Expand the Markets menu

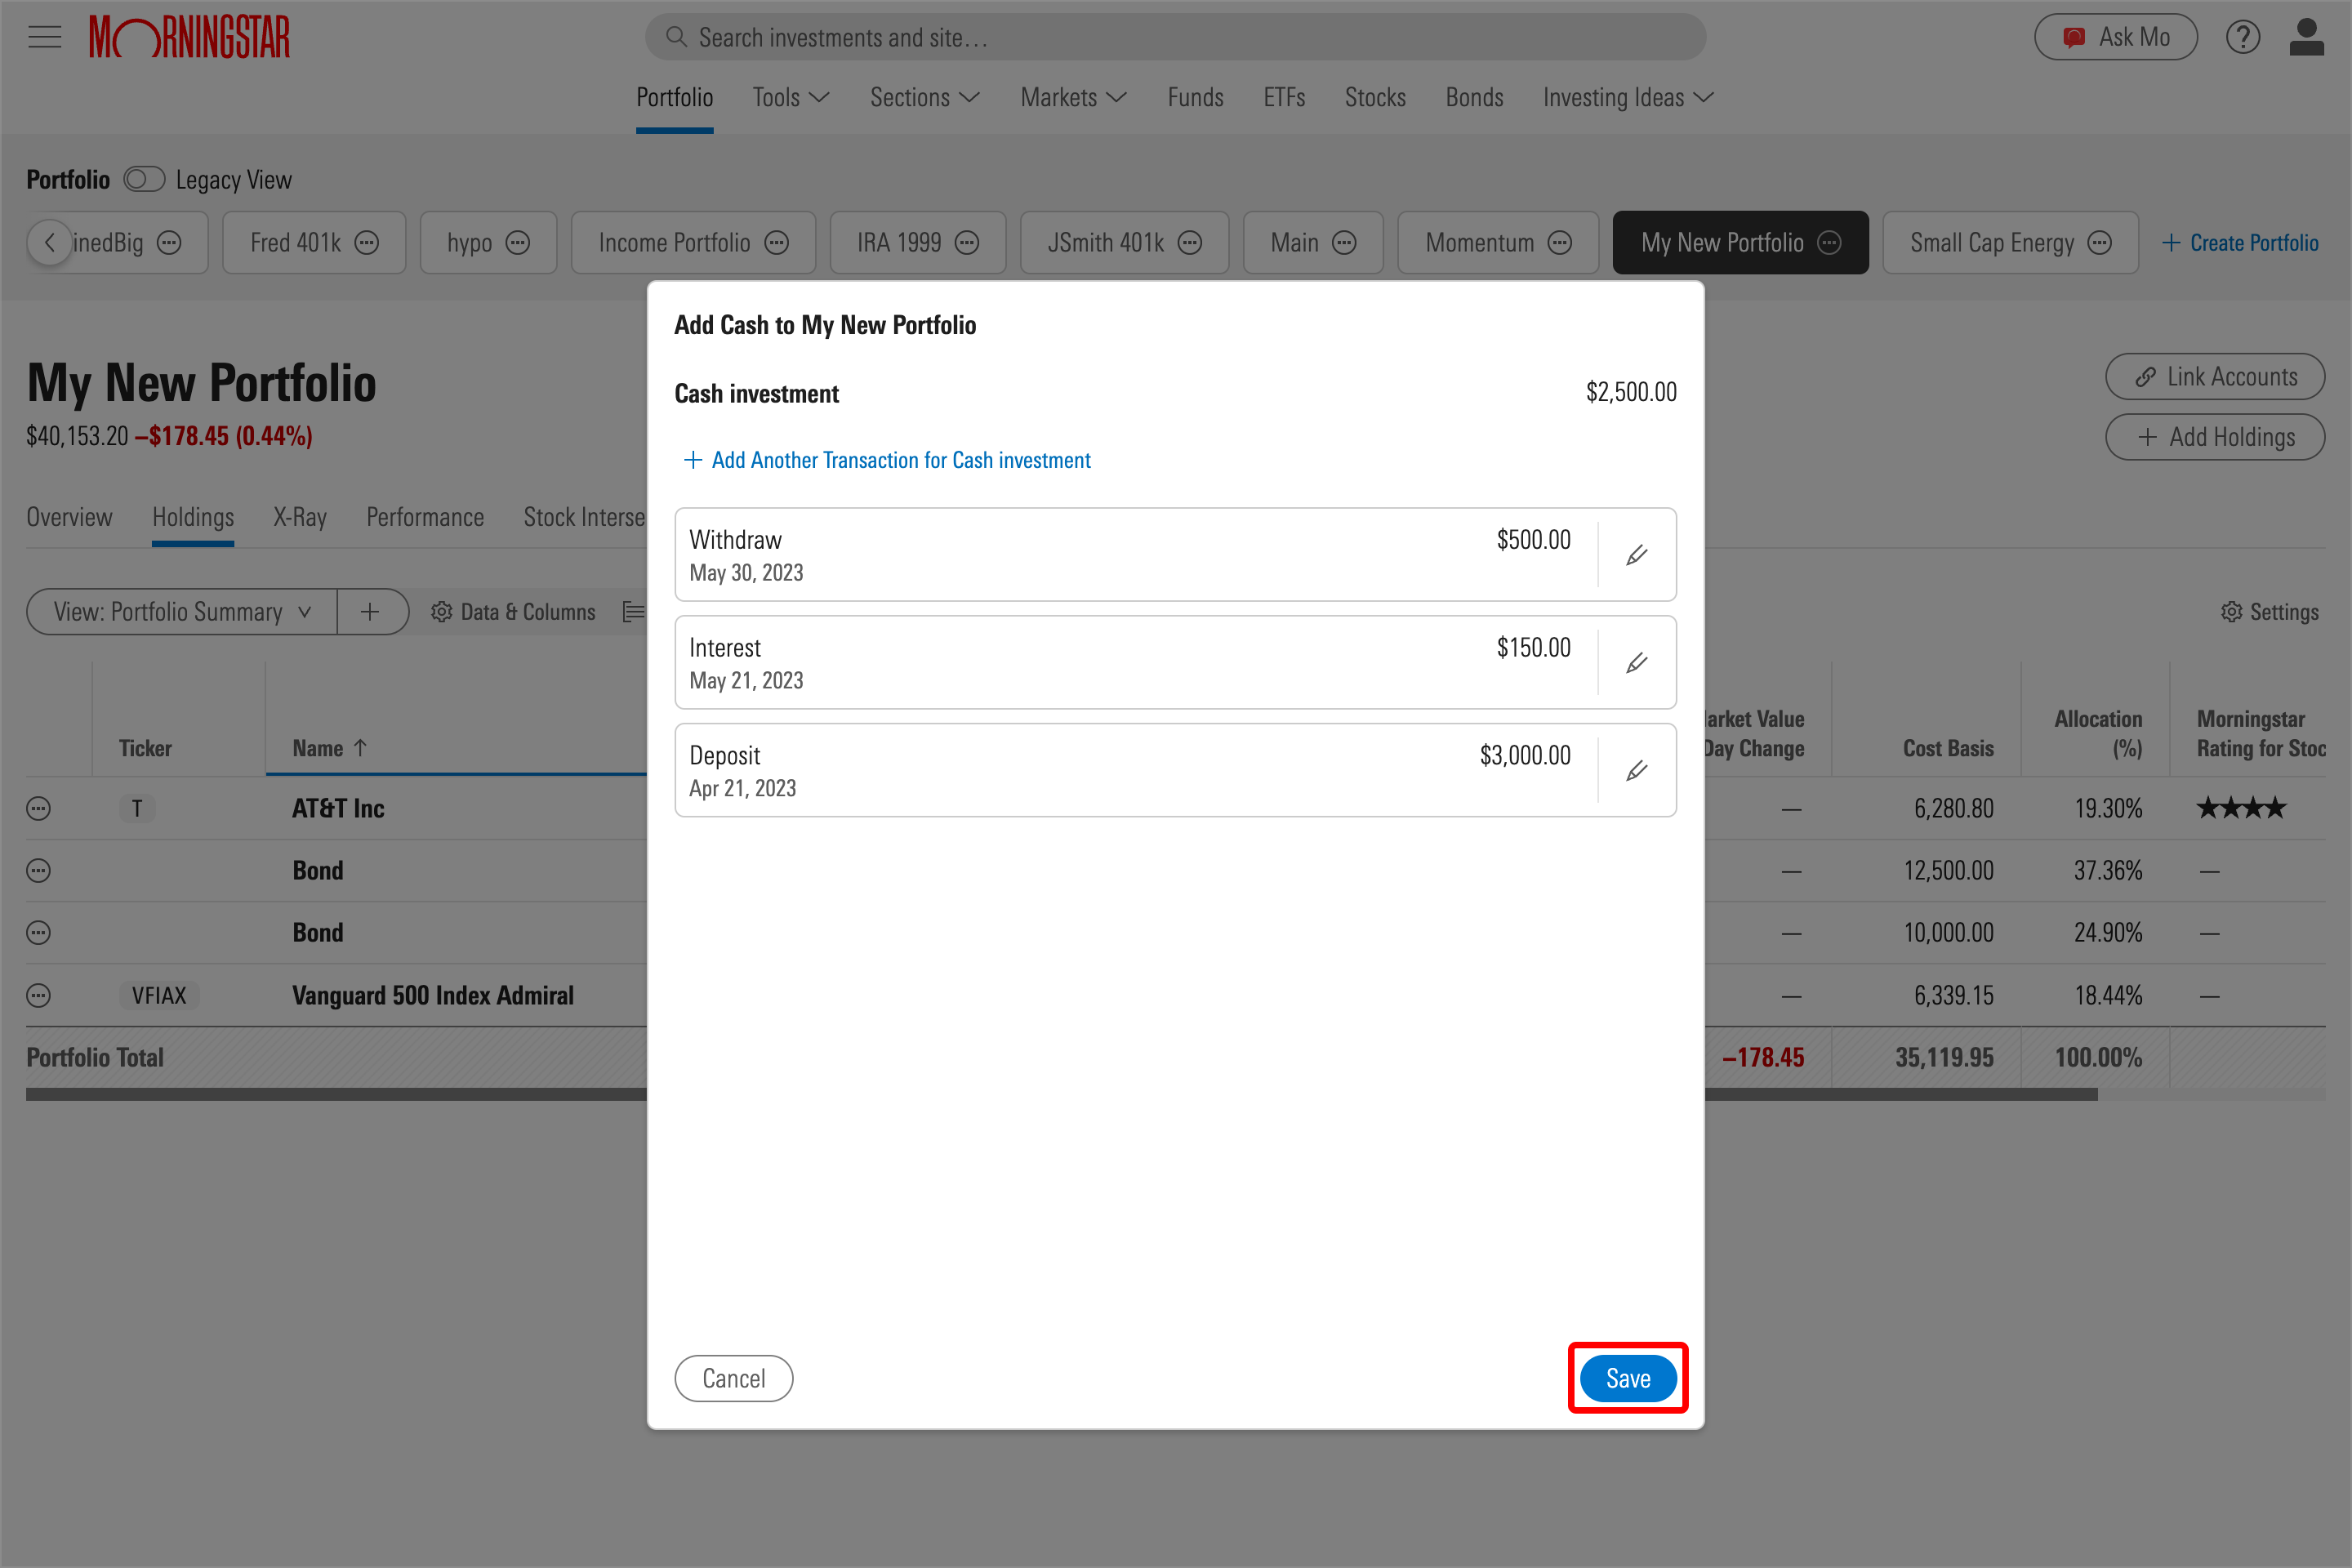(1074, 97)
